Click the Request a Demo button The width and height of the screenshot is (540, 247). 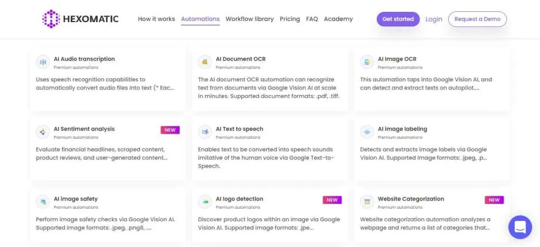pyautogui.click(x=477, y=19)
